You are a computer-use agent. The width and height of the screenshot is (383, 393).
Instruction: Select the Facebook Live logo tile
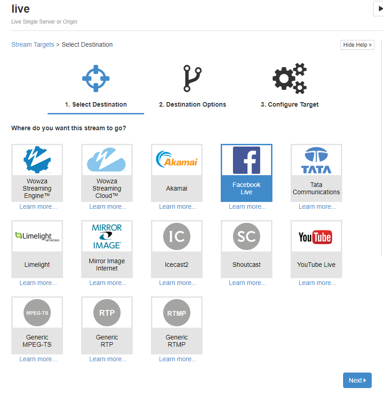click(247, 160)
